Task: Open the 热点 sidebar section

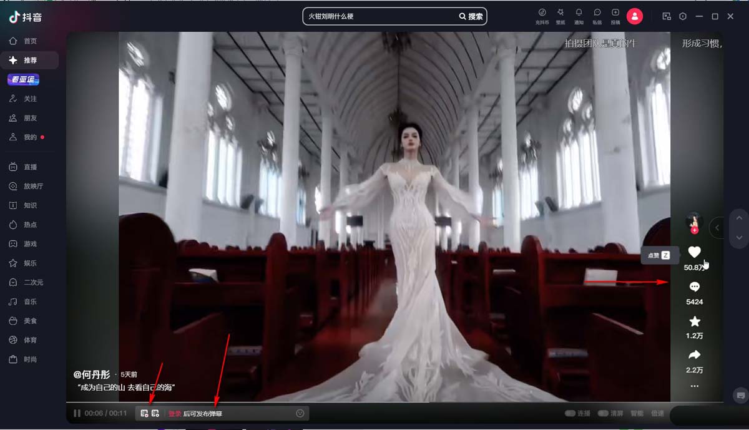Action: pos(30,225)
